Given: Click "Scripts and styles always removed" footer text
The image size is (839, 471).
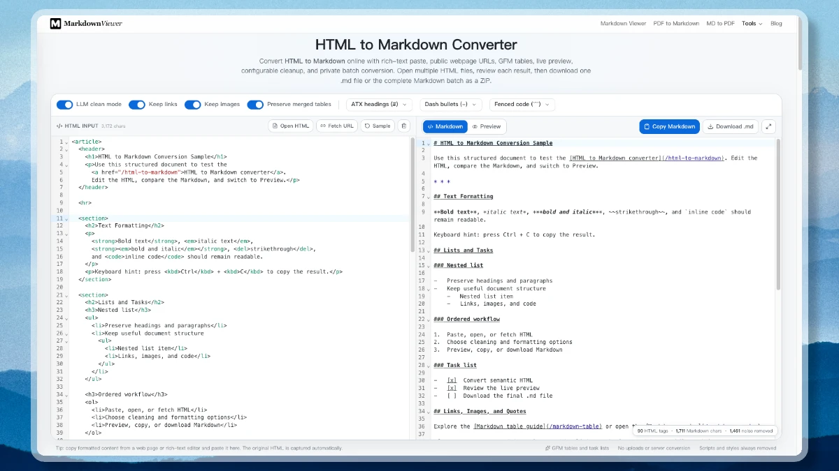Looking at the screenshot, I should coord(738,448).
